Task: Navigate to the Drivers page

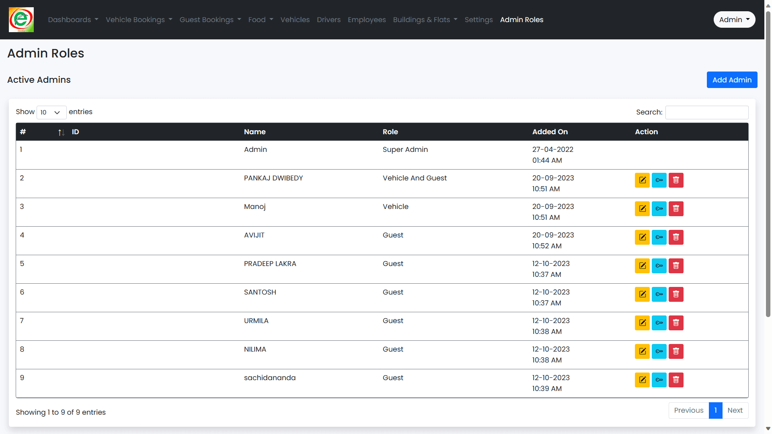Action: (x=329, y=19)
